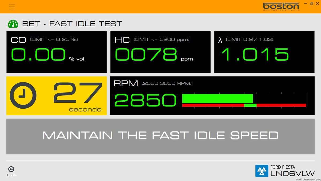This screenshot has height=181, width=321.
Task: Select the clock icon in the timer panel
Action: point(23,96)
